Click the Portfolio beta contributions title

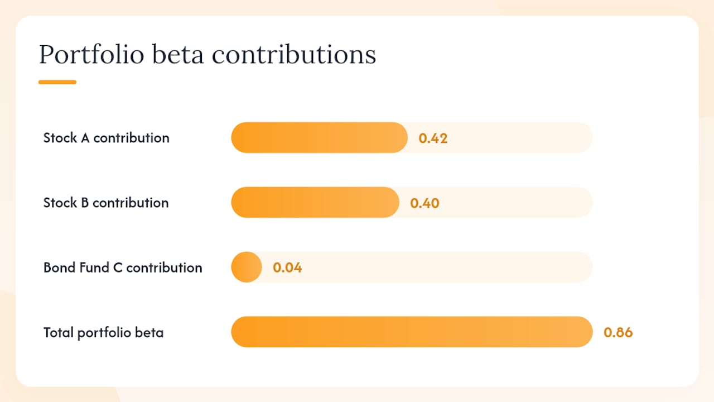[x=208, y=55]
